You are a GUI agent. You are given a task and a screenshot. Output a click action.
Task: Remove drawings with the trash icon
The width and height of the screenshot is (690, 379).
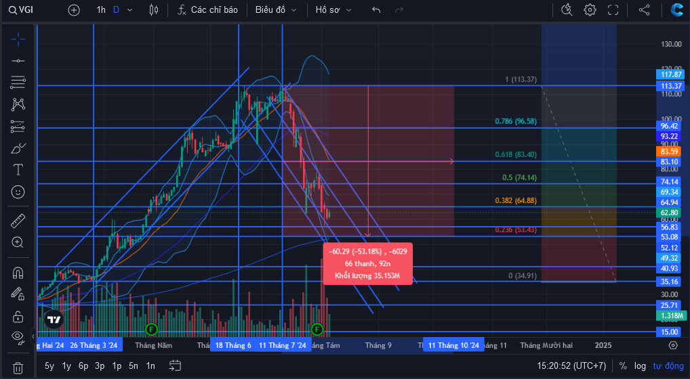(x=18, y=367)
